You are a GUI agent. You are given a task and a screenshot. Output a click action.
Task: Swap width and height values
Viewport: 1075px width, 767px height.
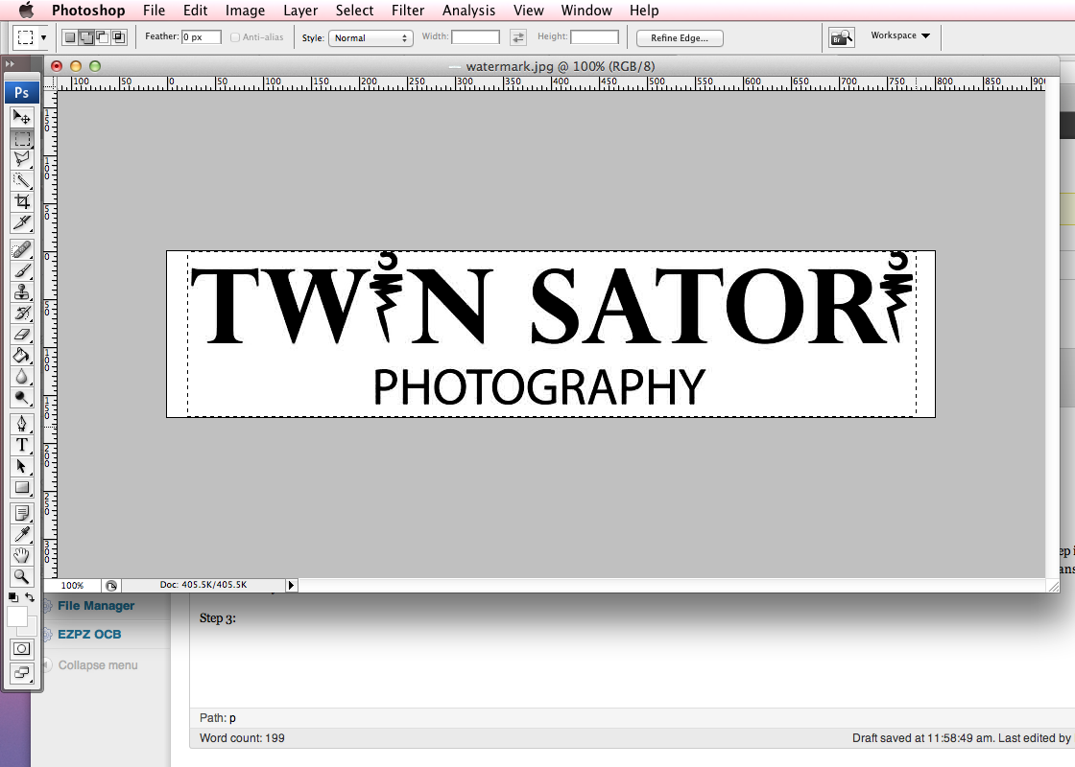pos(518,37)
